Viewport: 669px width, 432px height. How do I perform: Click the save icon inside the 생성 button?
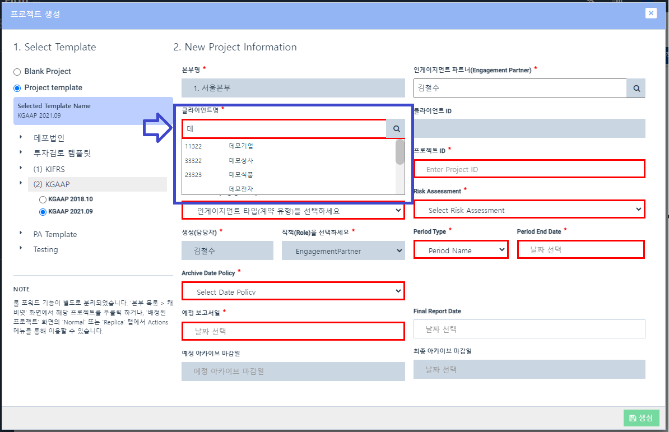634,417
